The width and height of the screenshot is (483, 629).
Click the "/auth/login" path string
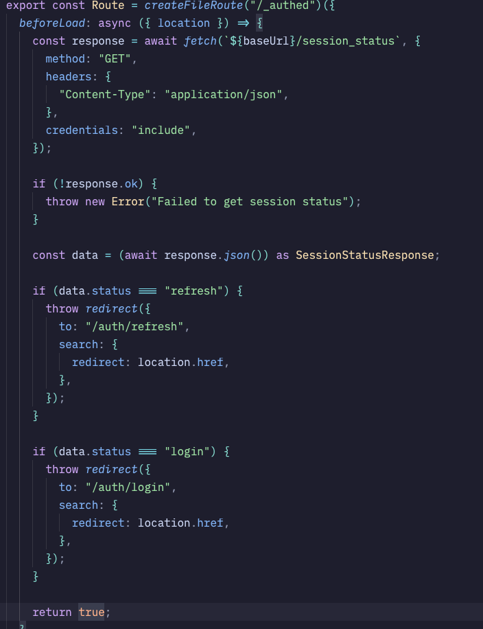pyautogui.click(x=128, y=488)
